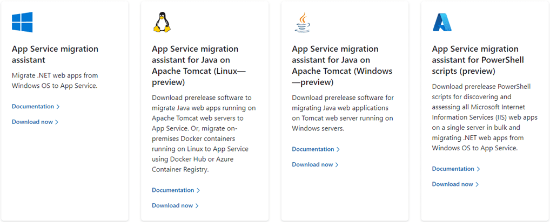Select heading ending 'PowerShell scripts (preview)'
Screen dimensions: 550x222
click(478, 60)
